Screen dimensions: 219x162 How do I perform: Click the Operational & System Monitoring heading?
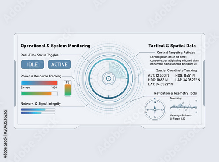pos(56,46)
